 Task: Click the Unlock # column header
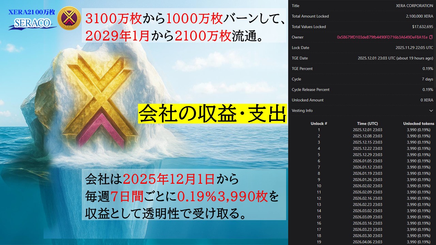[x=319, y=124]
